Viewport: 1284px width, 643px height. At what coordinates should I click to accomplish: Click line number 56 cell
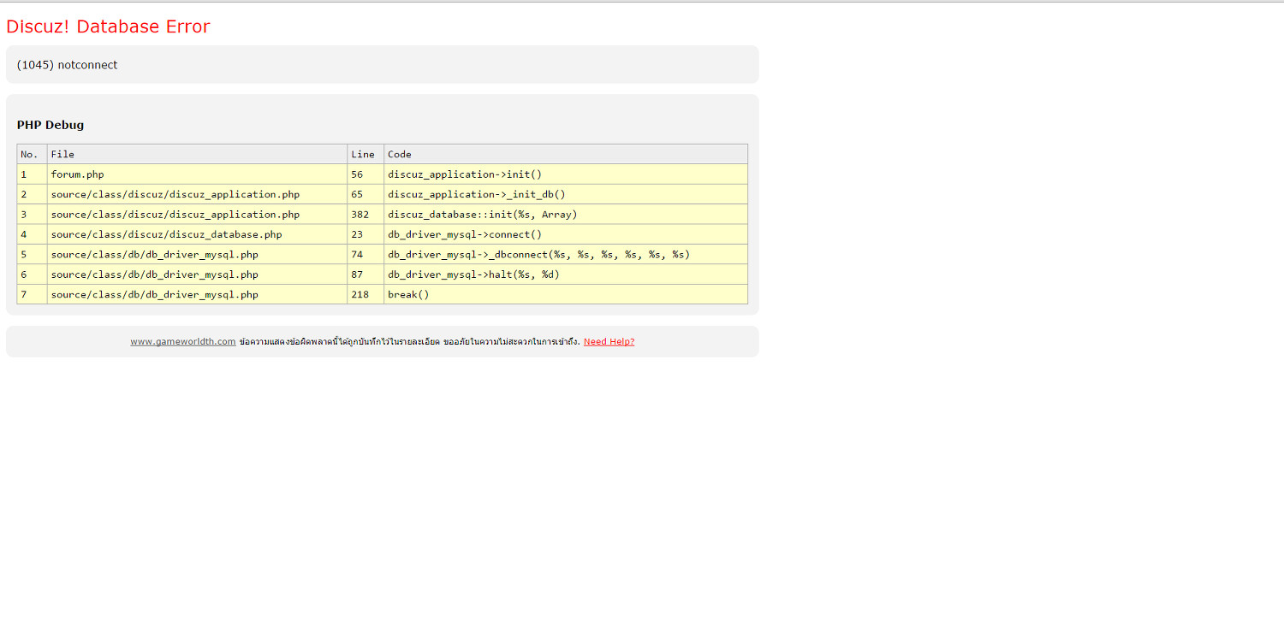pos(366,174)
